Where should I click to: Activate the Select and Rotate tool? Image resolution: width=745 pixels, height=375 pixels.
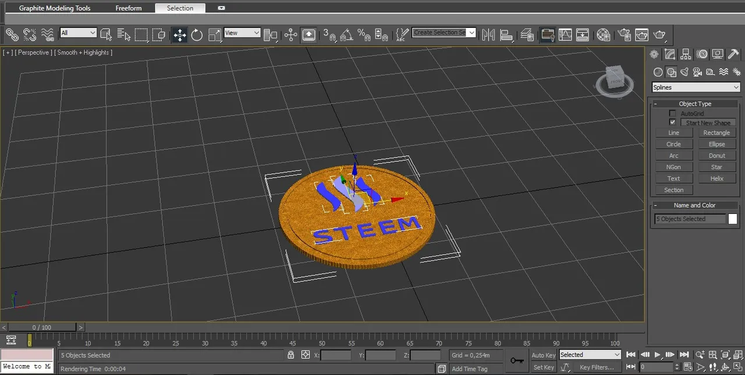tap(197, 35)
